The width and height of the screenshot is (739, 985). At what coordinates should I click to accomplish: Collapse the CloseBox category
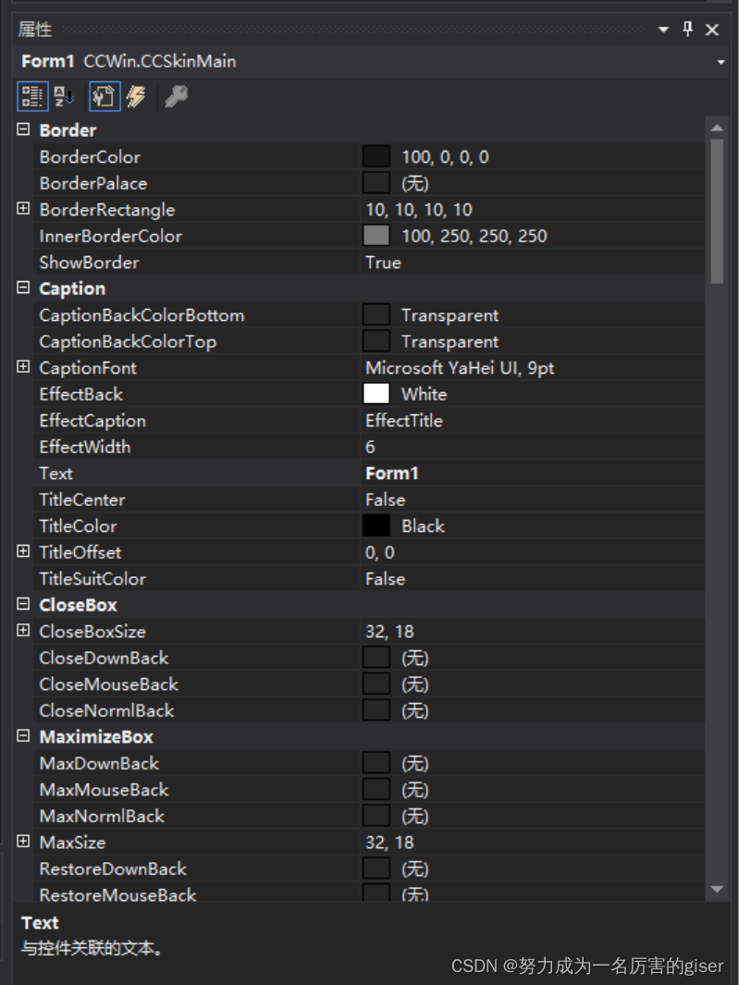coord(23,604)
